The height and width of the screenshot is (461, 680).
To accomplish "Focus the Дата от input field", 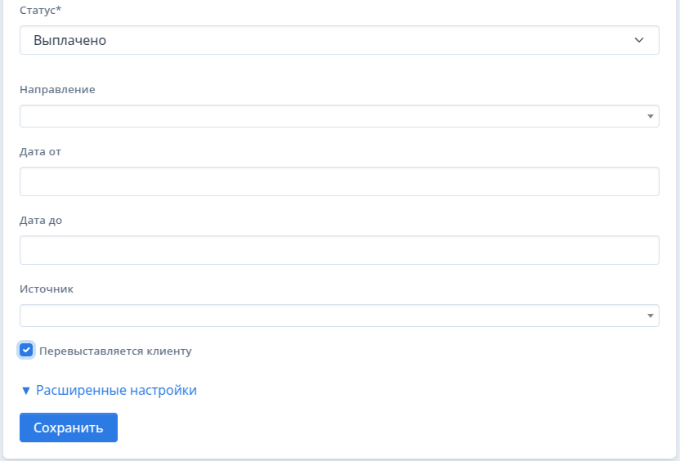I will 339,181.
